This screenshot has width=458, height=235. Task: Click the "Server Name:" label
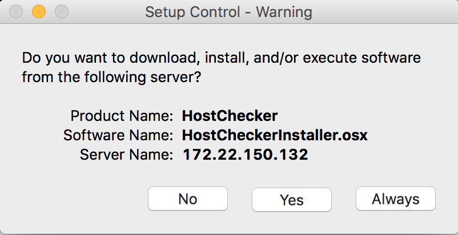[126, 155]
